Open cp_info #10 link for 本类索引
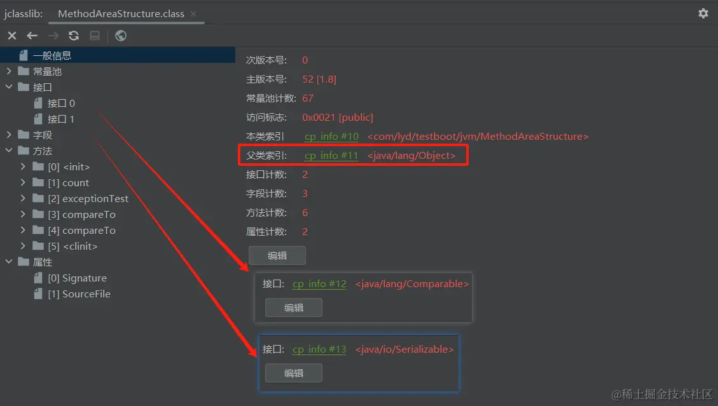718x406 pixels. (x=331, y=137)
